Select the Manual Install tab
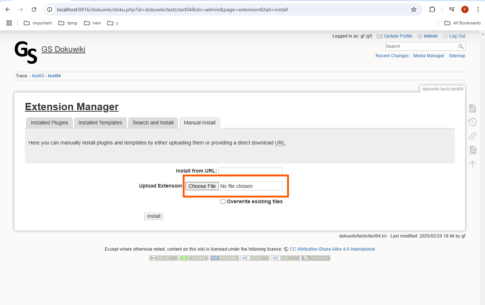 (x=200, y=123)
